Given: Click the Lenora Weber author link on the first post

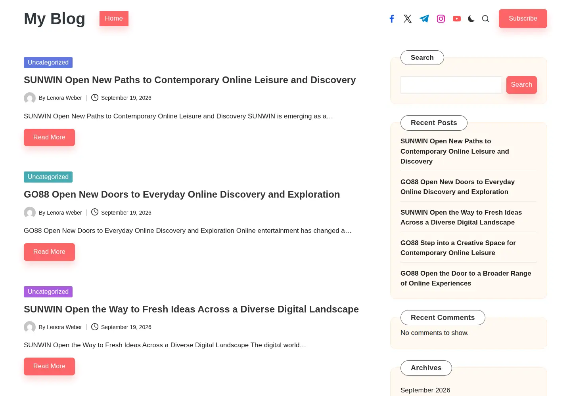Looking at the screenshot, I should coord(64,98).
